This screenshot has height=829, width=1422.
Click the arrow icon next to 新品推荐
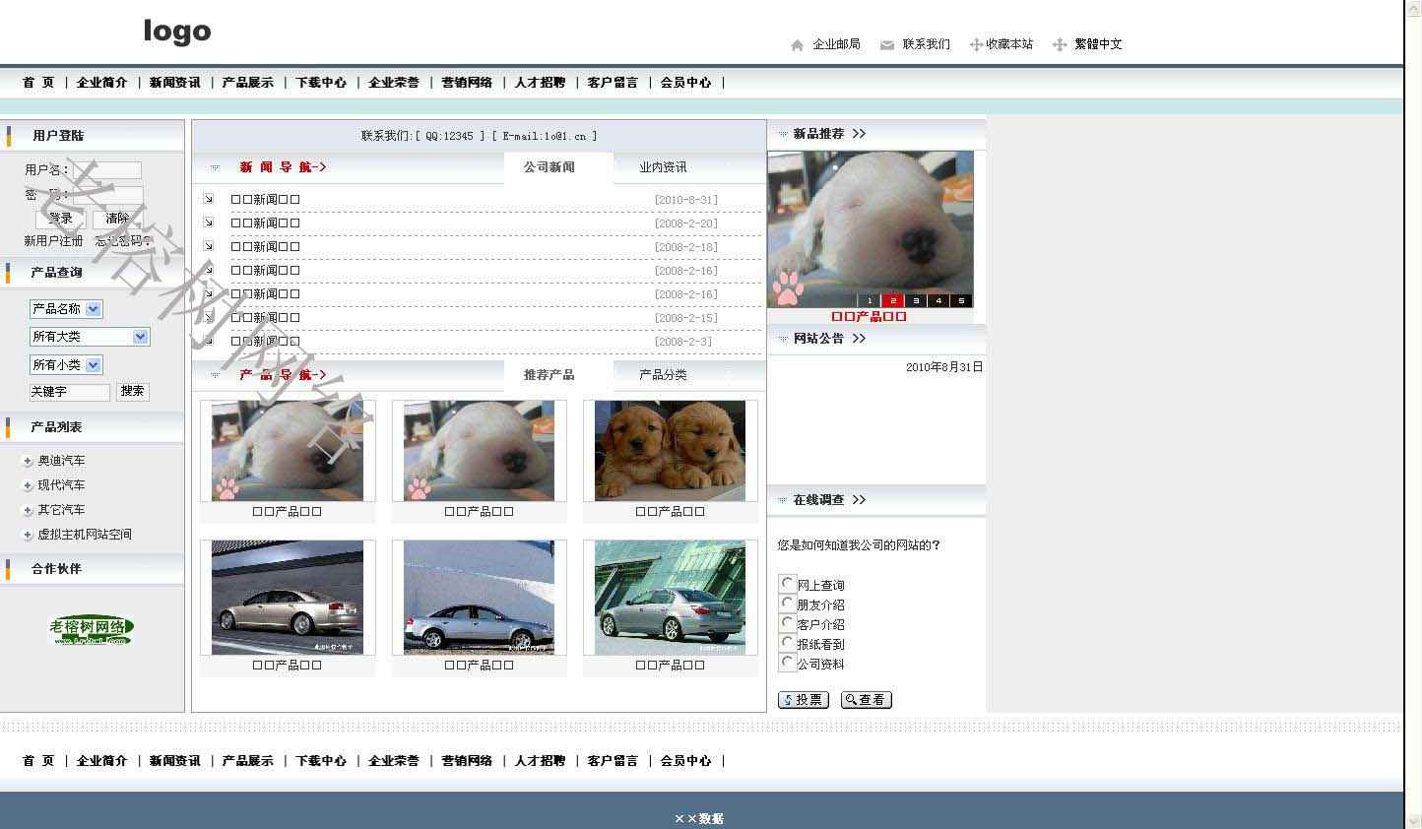pyautogui.click(x=859, y=134)
